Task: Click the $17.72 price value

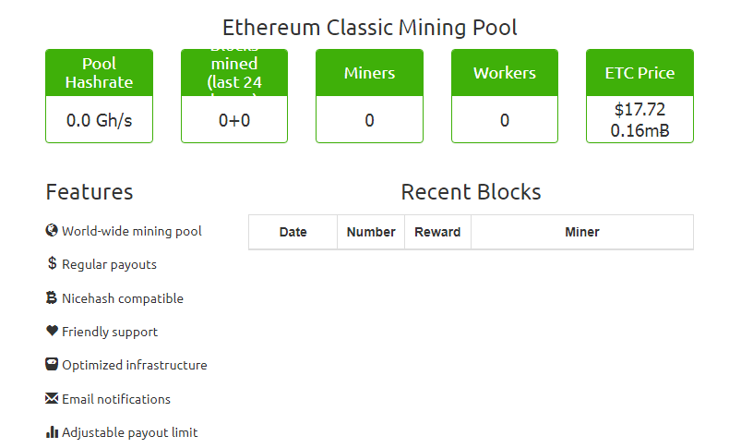Action: click(639, 110)
